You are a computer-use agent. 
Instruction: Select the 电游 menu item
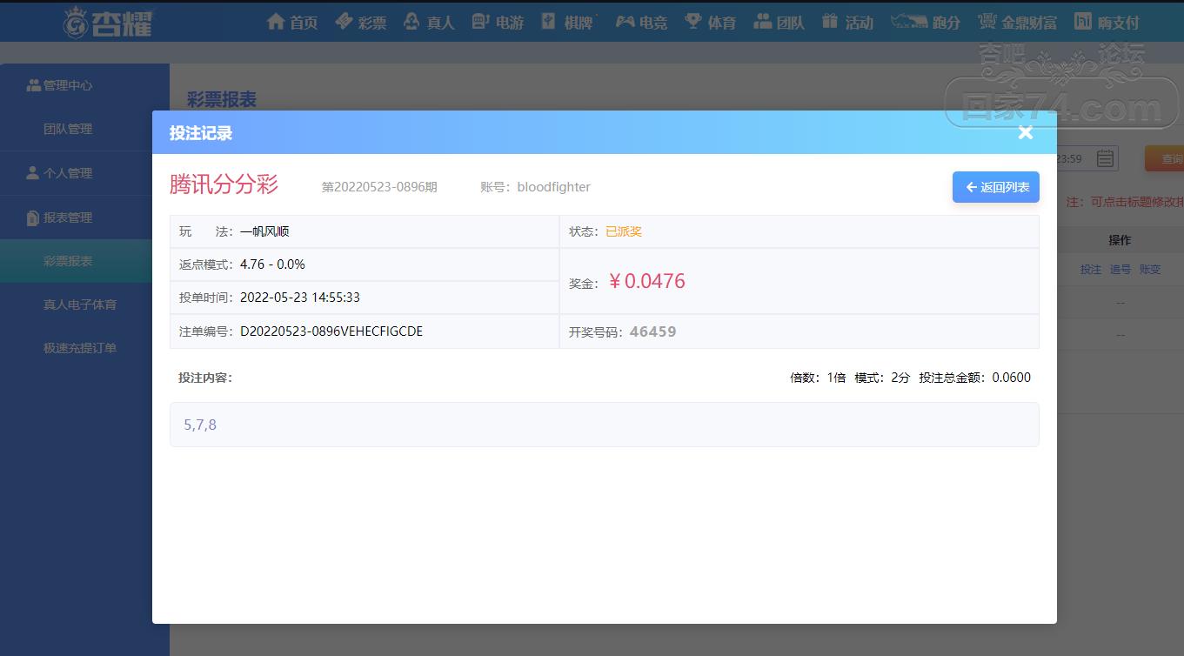tap(498, 22)
